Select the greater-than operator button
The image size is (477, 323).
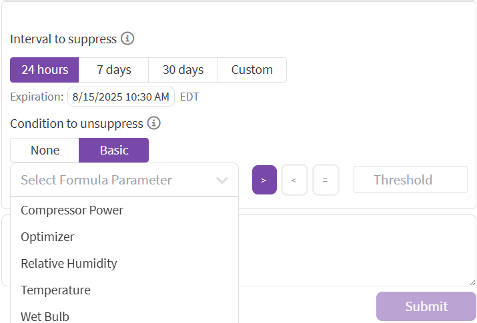[264, 180]
